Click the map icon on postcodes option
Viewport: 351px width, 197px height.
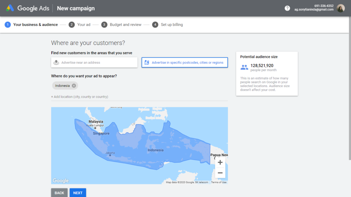click(147, 62)
